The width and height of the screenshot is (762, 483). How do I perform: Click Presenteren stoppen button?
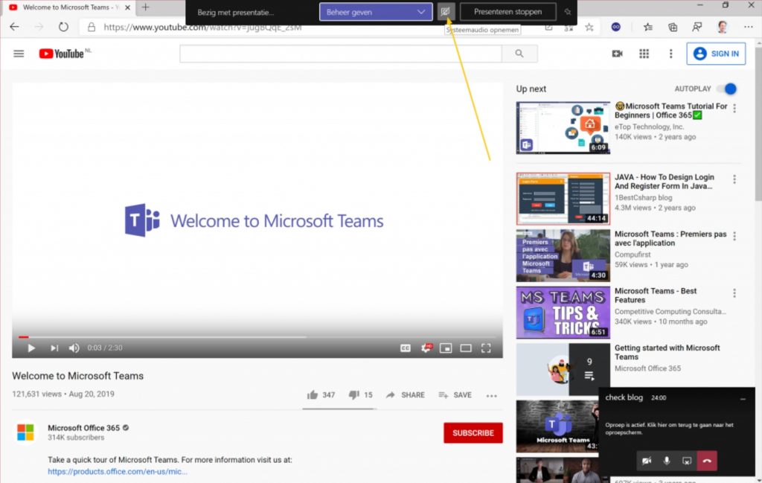click(508, 12)
